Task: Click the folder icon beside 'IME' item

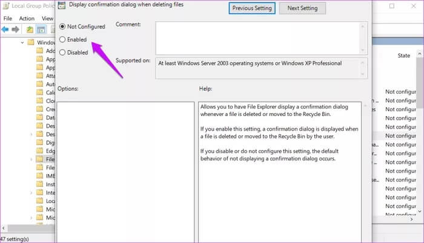Action: point(40,176)
